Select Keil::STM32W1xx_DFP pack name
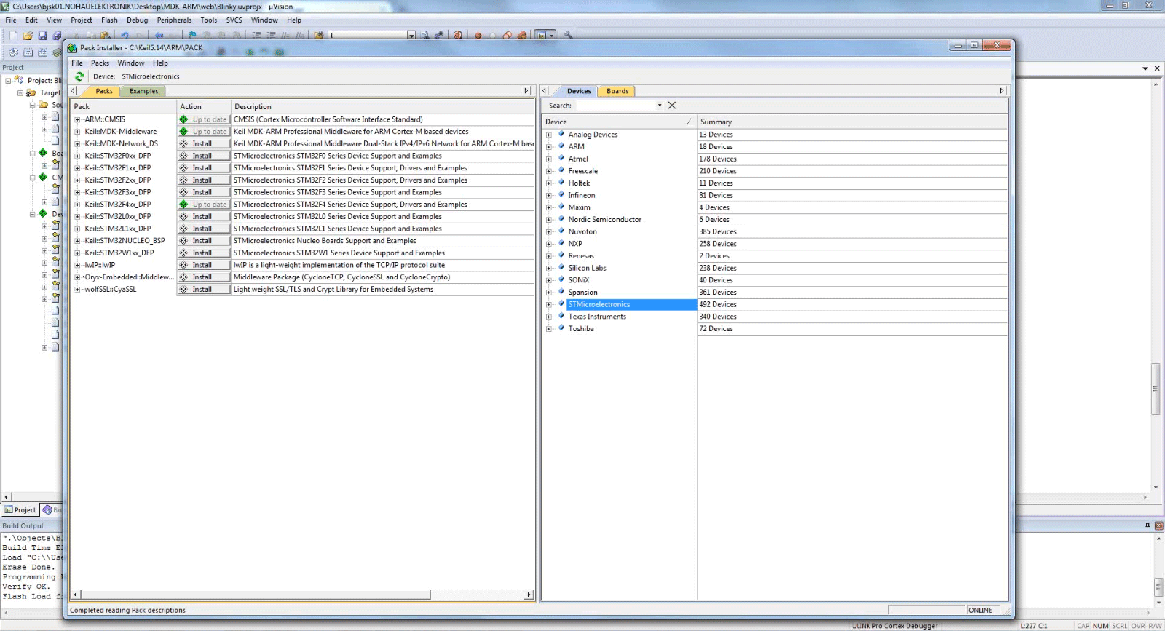The image size is (1165, 631). pos(119,253)
